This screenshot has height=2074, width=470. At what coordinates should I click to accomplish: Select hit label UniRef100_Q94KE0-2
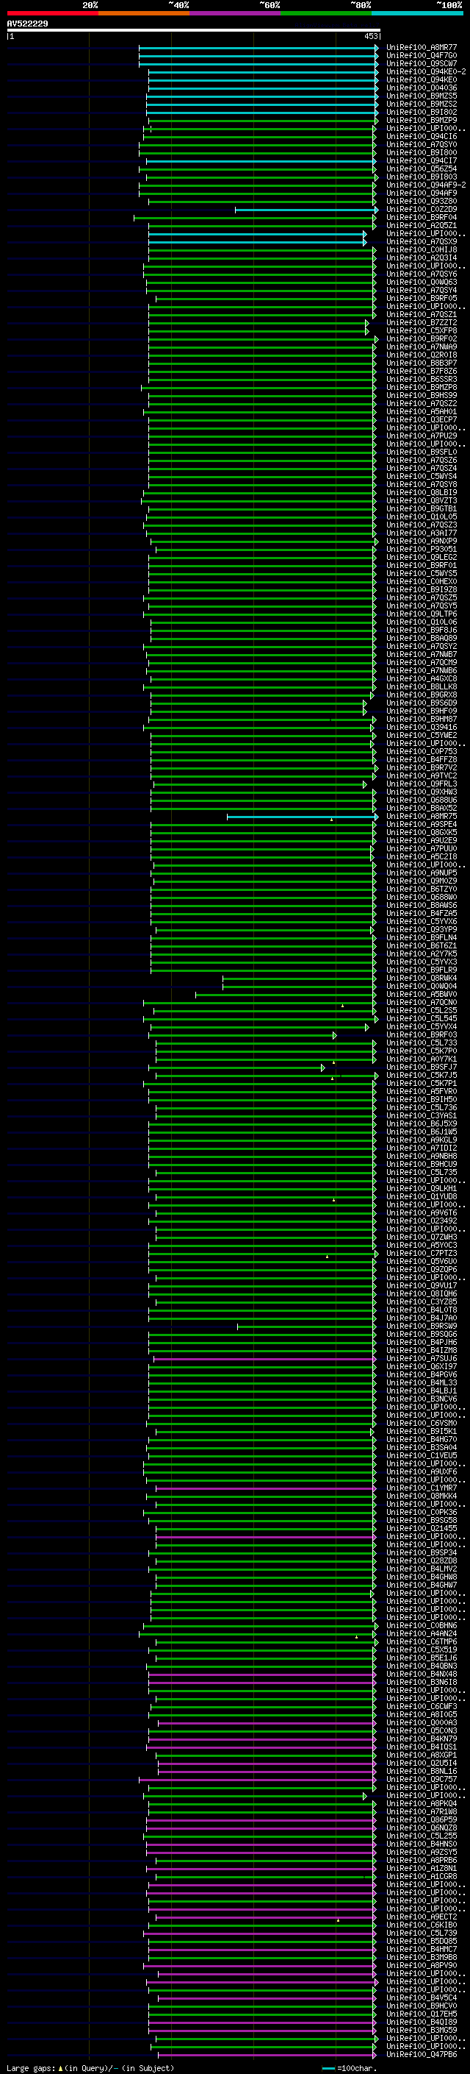[x=426, y=71]
